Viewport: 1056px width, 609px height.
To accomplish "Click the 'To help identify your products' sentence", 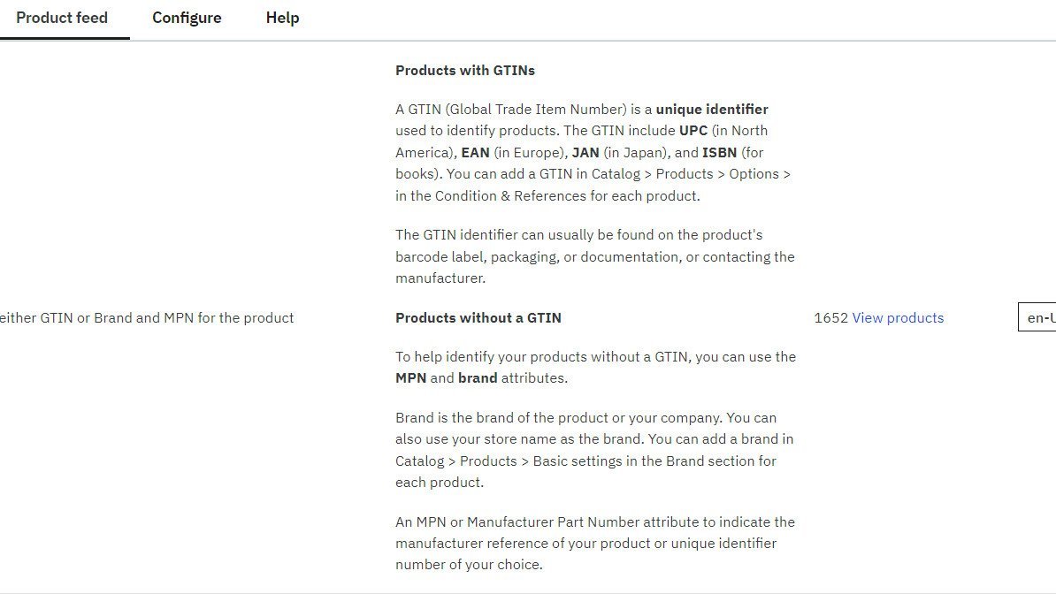I will pos(595,357).
